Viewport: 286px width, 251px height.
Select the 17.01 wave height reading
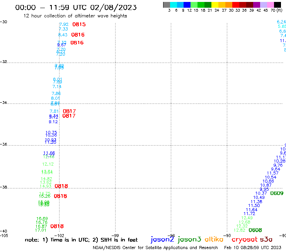click(x=41, y=230)
